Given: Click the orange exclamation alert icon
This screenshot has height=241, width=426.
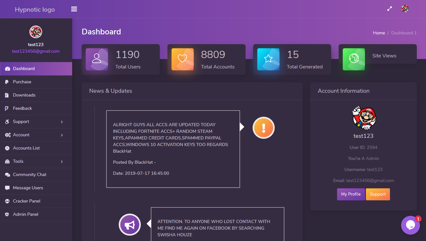Looking at the screenshot, I should point(263,128).
